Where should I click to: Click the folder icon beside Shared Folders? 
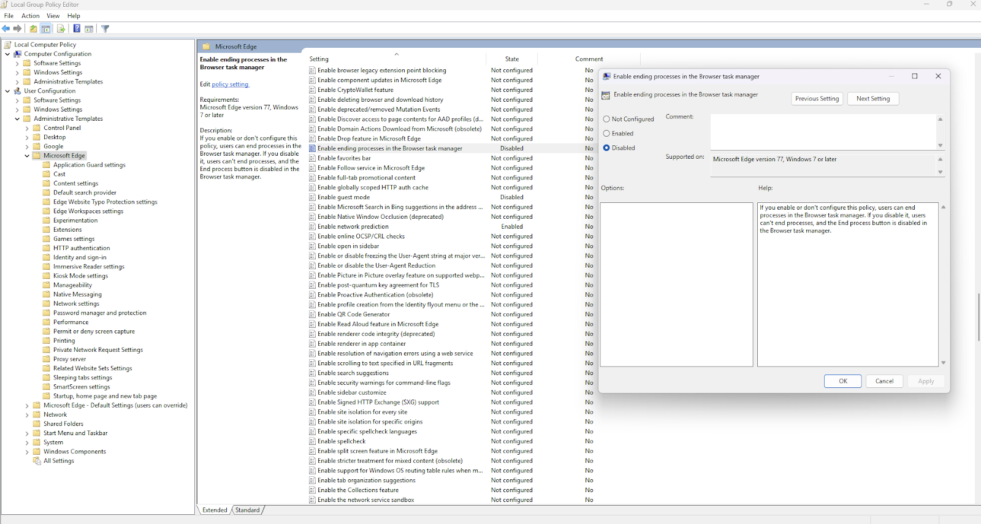coord(37,423)
